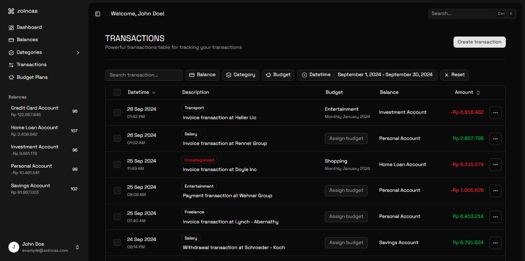
Task: Open actions menu for Heller Llc transaction
Action: [495, 113]
